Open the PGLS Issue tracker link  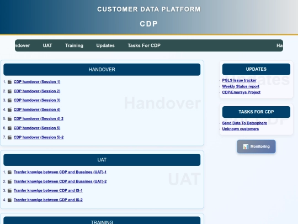[240, 80]
